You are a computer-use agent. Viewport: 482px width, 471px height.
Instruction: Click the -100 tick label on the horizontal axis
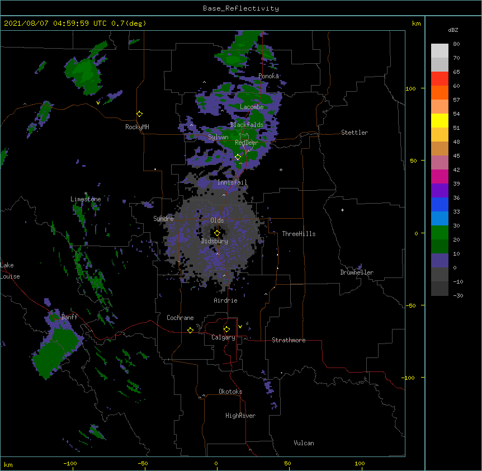pyautogui.click(x=70, y=463)
